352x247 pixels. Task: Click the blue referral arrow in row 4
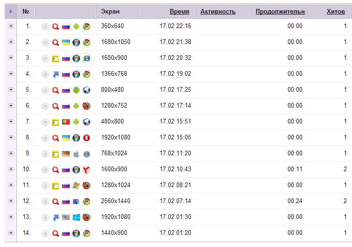pos(56,74)
